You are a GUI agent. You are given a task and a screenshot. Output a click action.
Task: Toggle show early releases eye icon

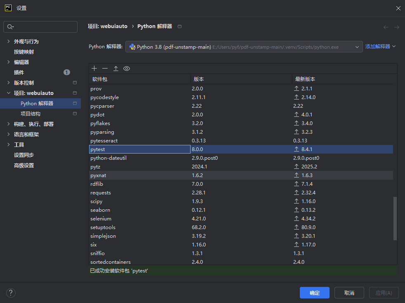coord(127,69)
